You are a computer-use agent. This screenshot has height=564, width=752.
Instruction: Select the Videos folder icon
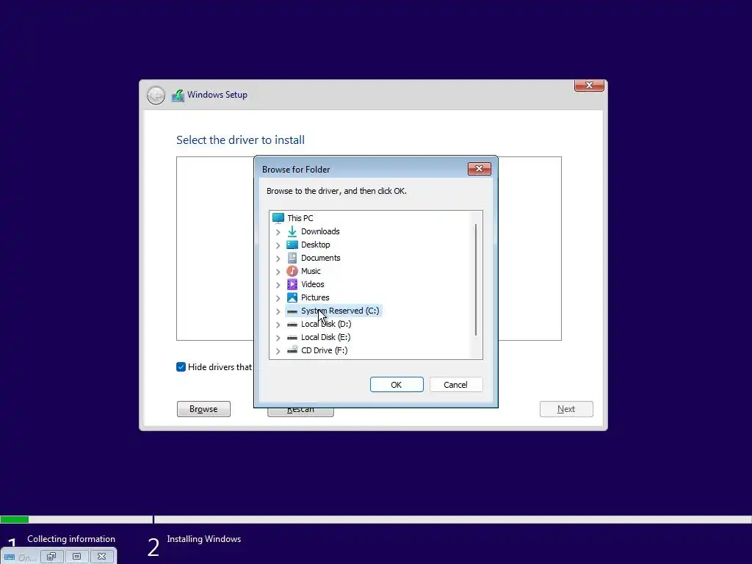292,284
